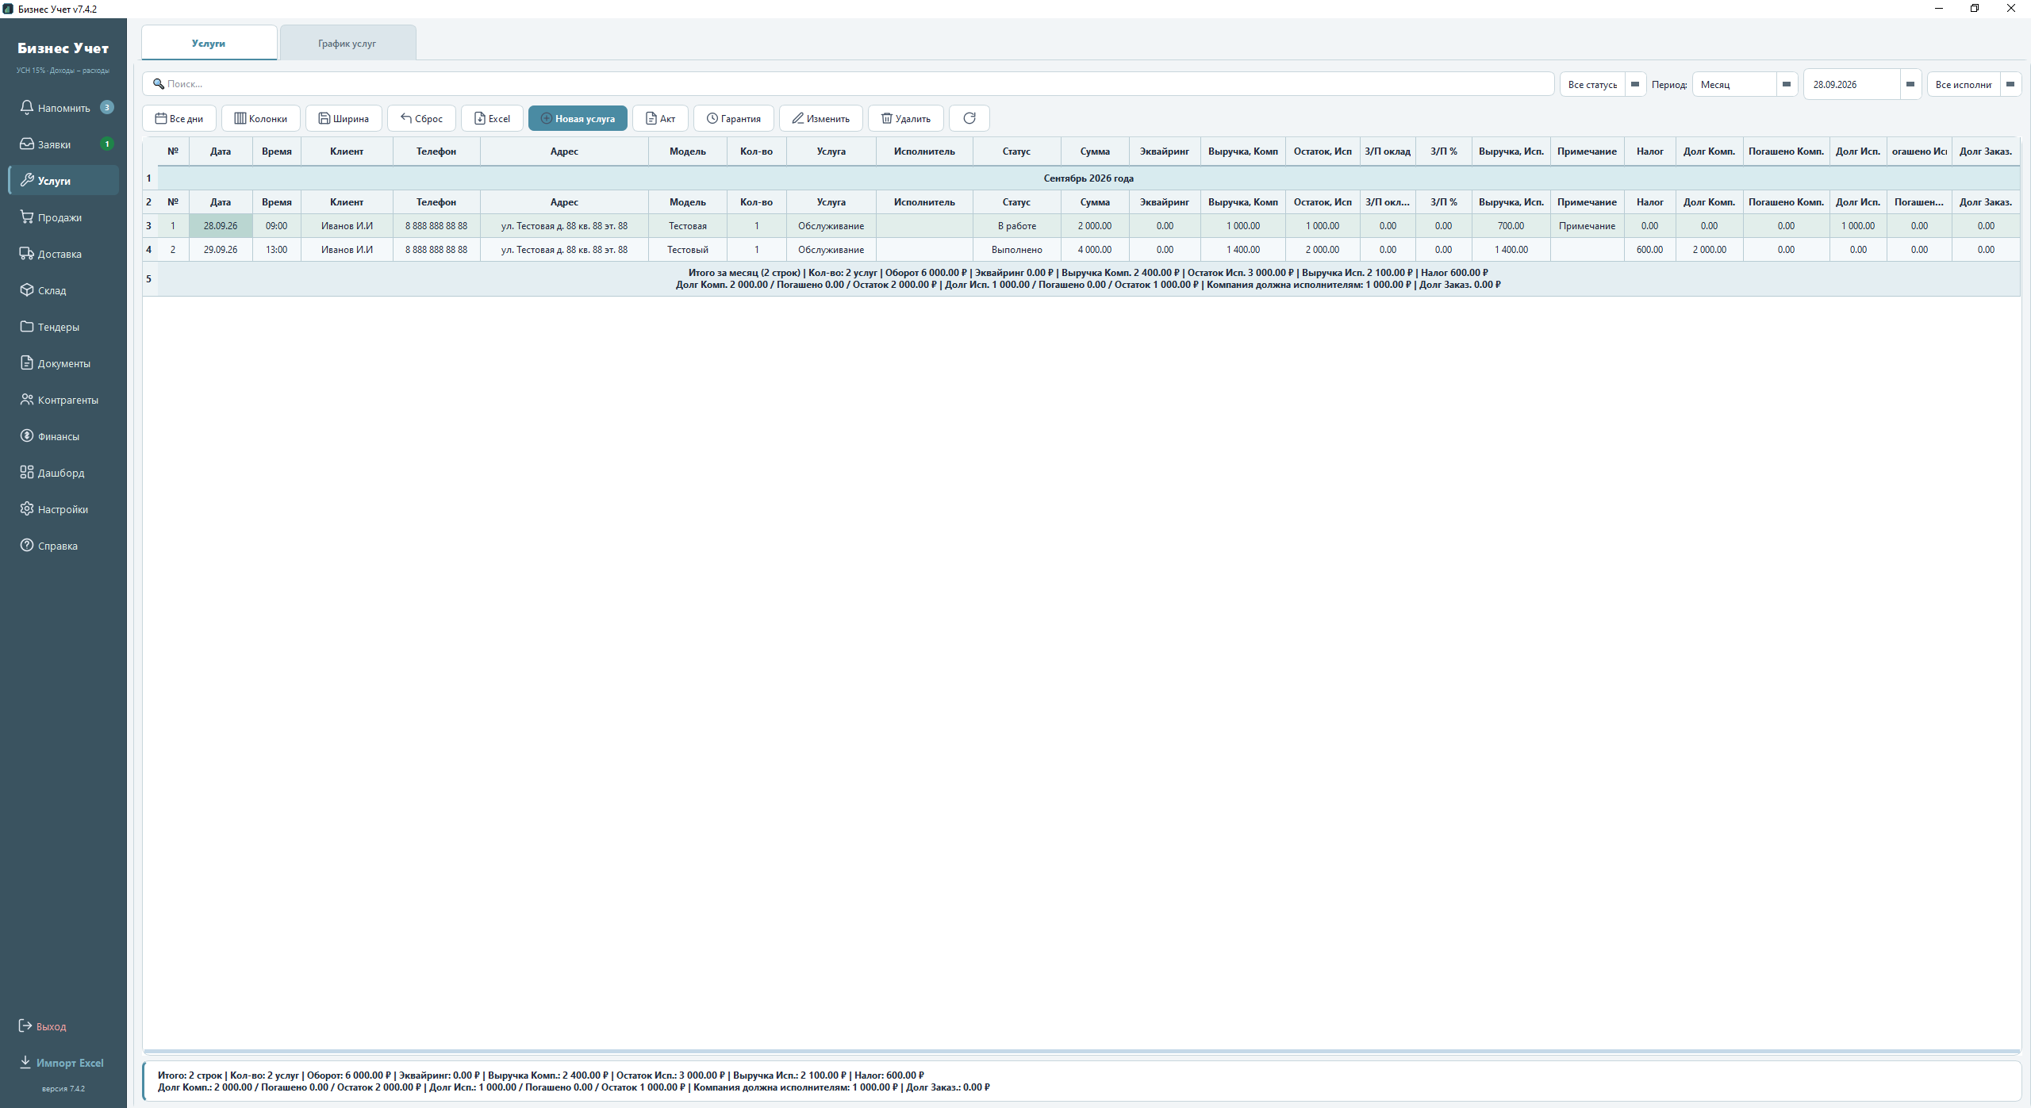Open the Все статусы status dropdown
2031x1108 pixels.
(1603, 84)
